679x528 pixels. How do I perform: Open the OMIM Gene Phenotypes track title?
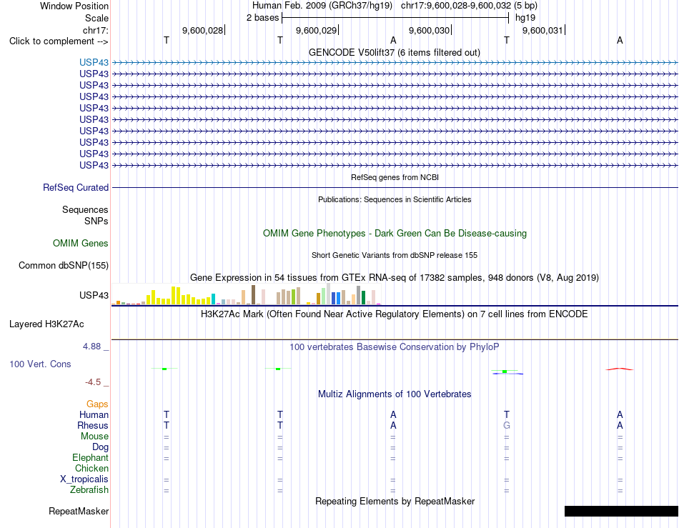coord(395,233)
